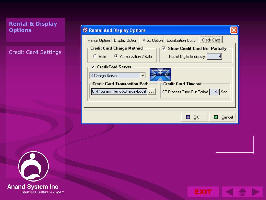Image resolution: width=266 pixels, height=200 pixels.
Task: Open the Localization Option tab
Action: point(182,40)
